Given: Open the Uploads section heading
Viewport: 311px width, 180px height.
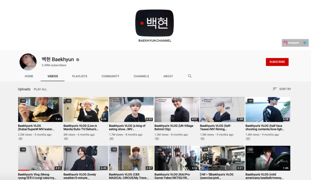Looking at the screenshot, I should click(24, 89).
